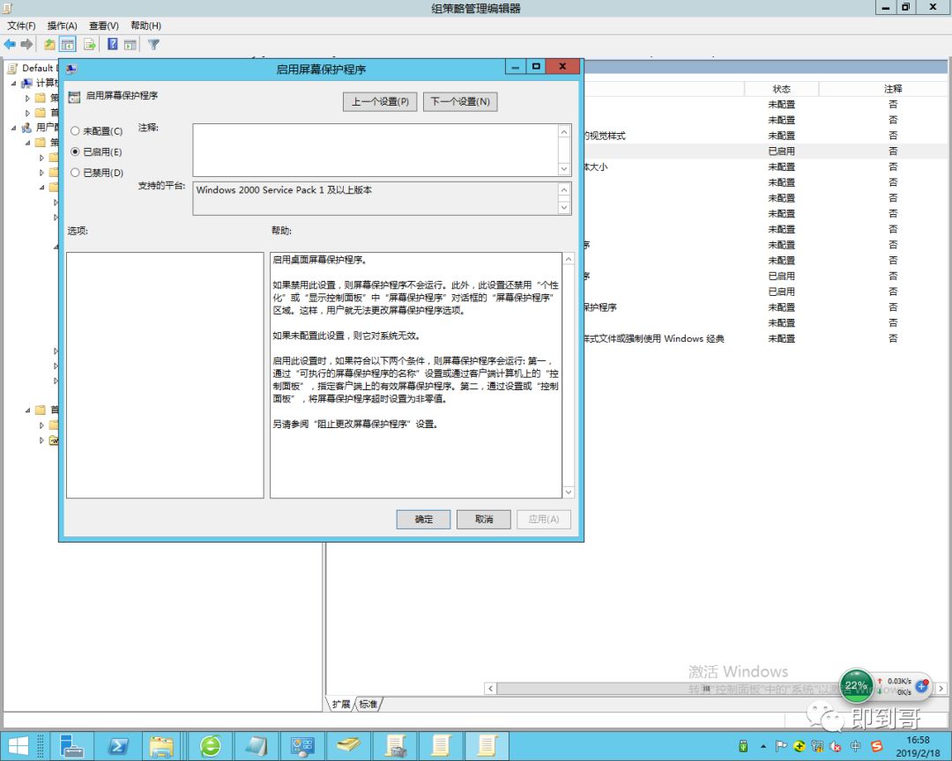Image resolution: width=952 pixels, height=761 pixels.
Task: Open the Windows Start button
Action: point(18,746)
